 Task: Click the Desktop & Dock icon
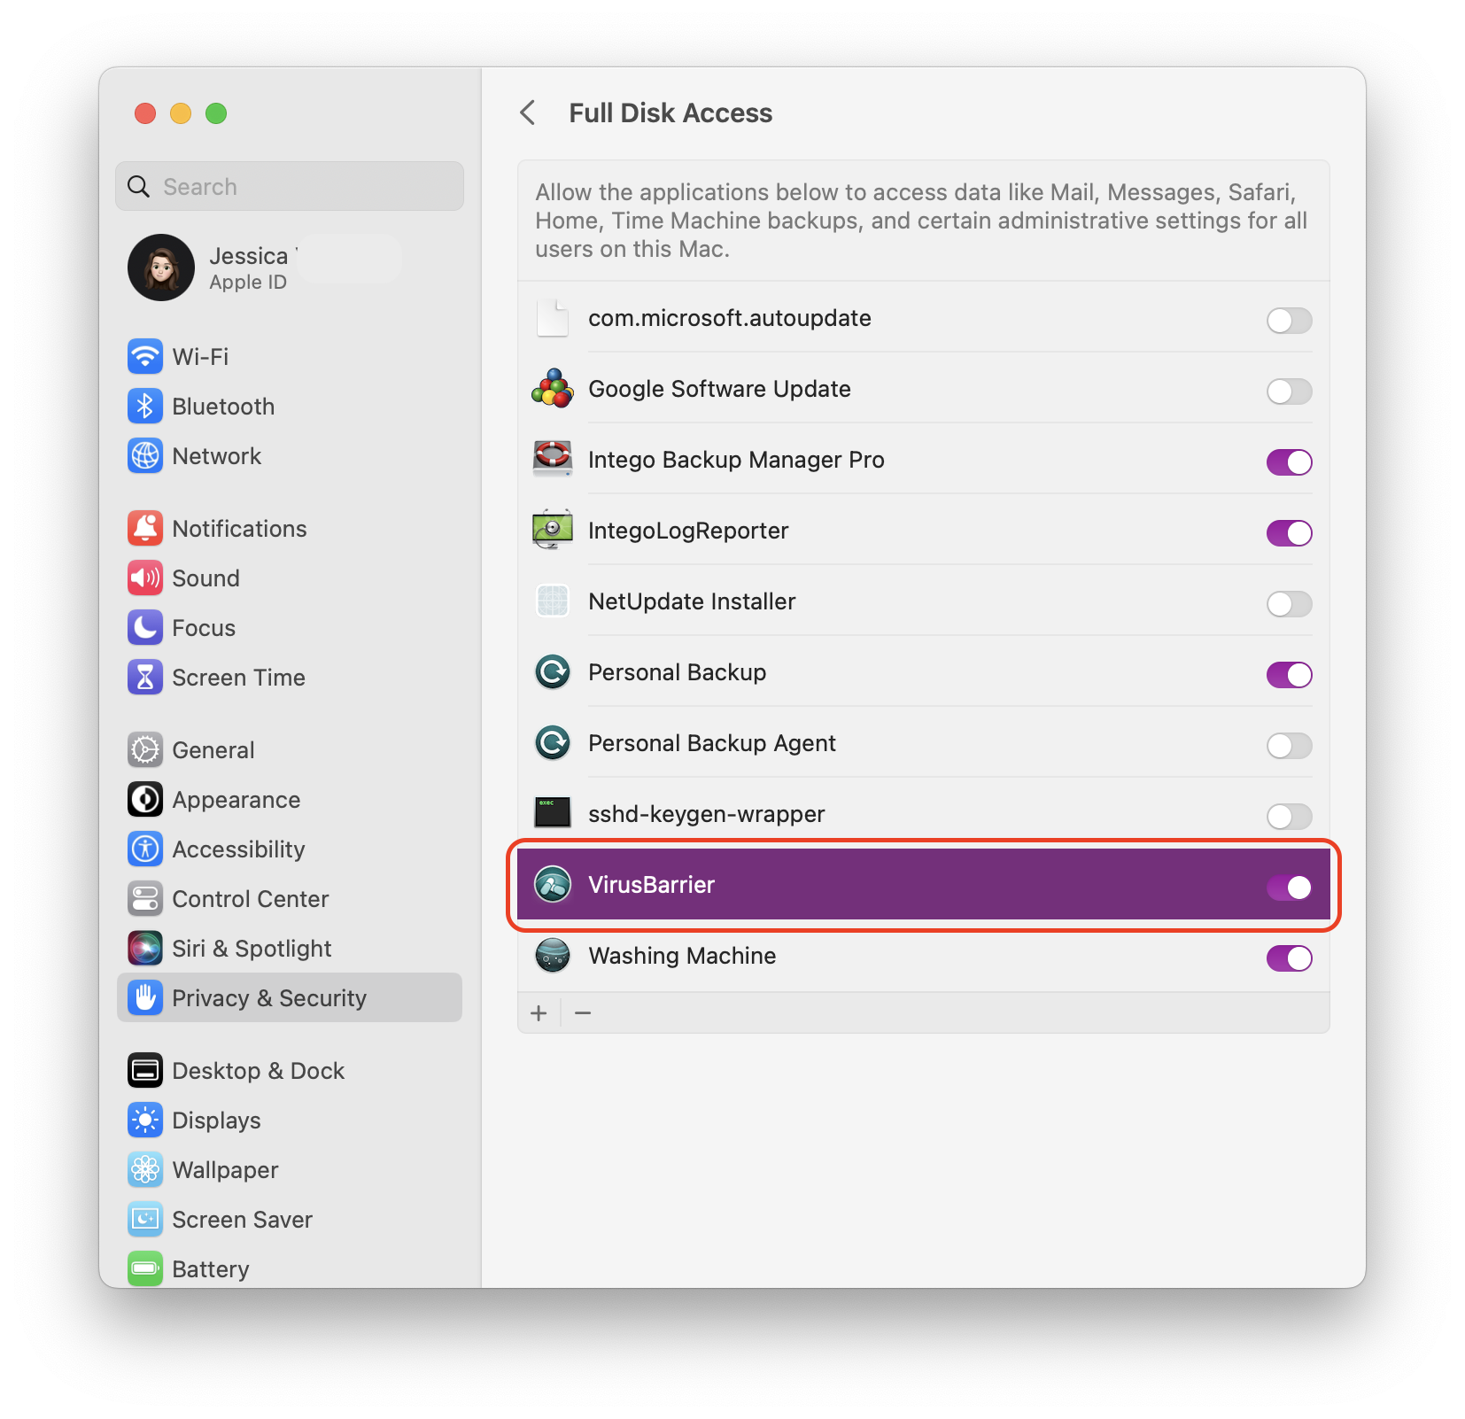(x=145, y=1071)
